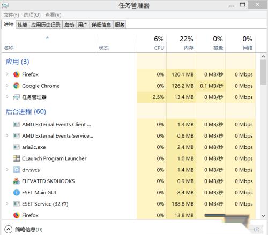Sort by the CPU column header
The image size is (268, 235).
152,43
